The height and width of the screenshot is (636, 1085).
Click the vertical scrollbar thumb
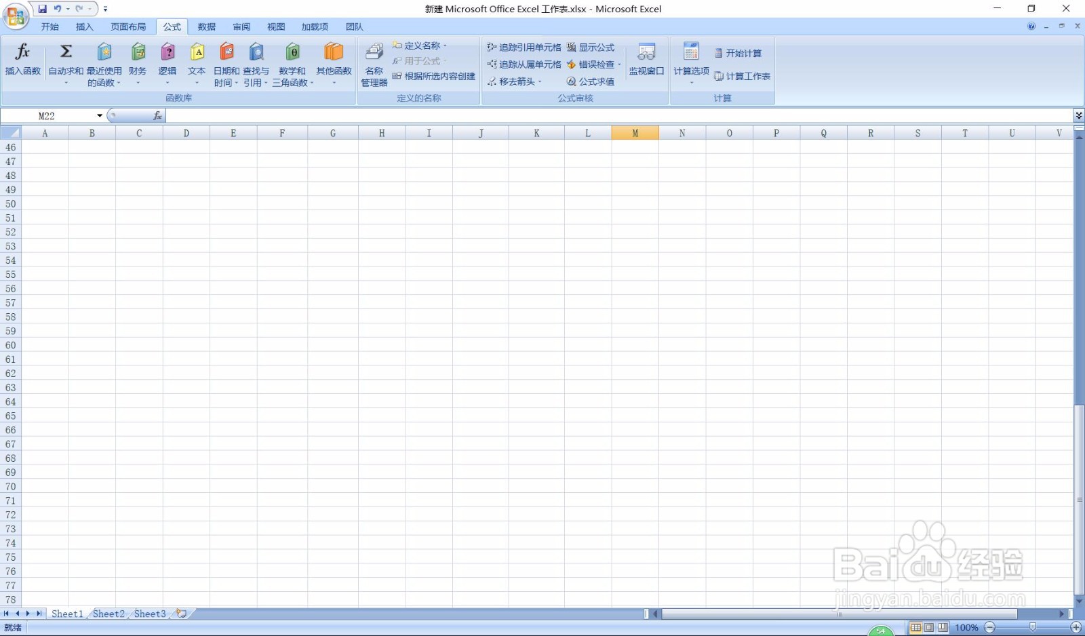click(1079, 499)
